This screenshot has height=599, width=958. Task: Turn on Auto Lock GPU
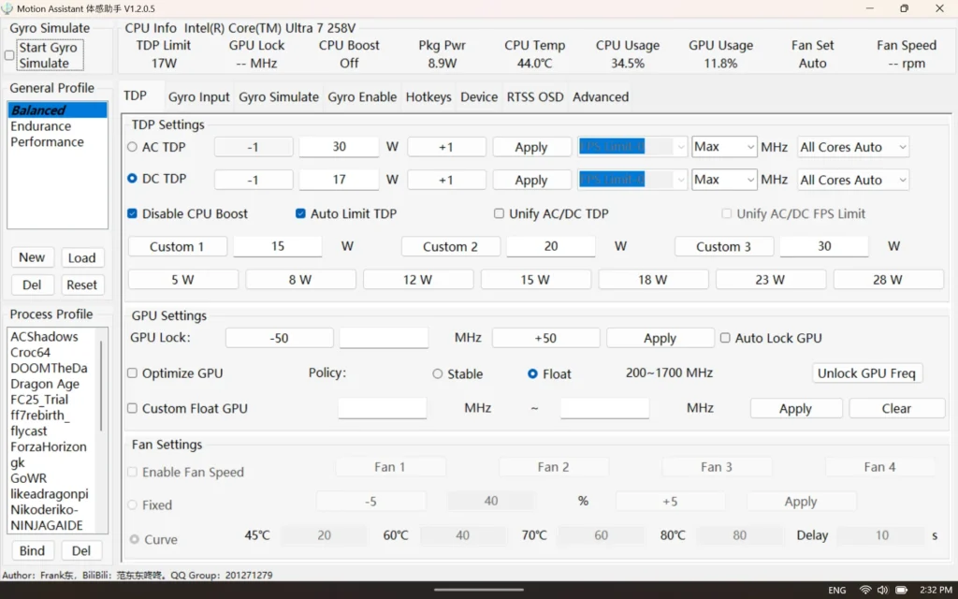pos(725,338)
